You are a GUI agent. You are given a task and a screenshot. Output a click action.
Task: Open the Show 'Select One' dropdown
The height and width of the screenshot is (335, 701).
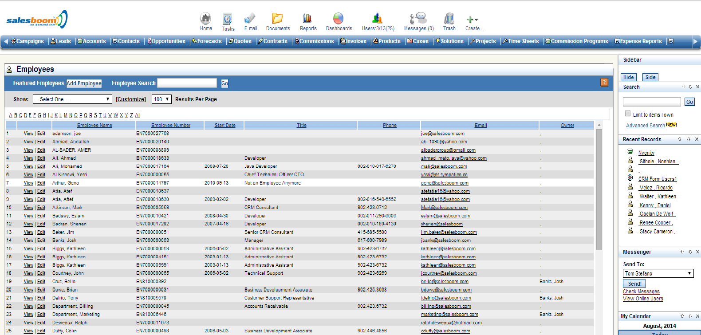tap(72, 99)
